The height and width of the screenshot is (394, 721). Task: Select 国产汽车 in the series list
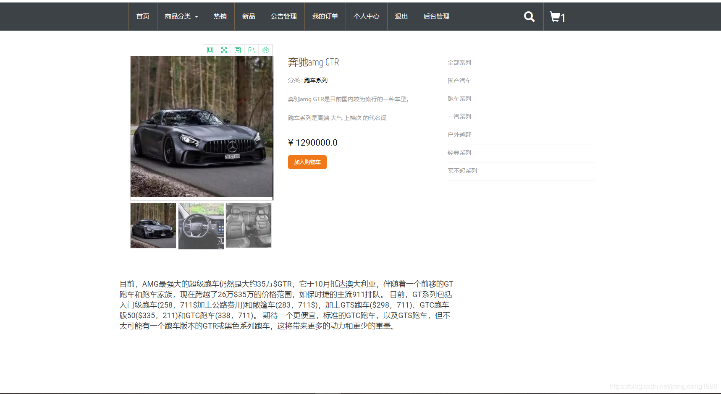(x=459, y=81)
